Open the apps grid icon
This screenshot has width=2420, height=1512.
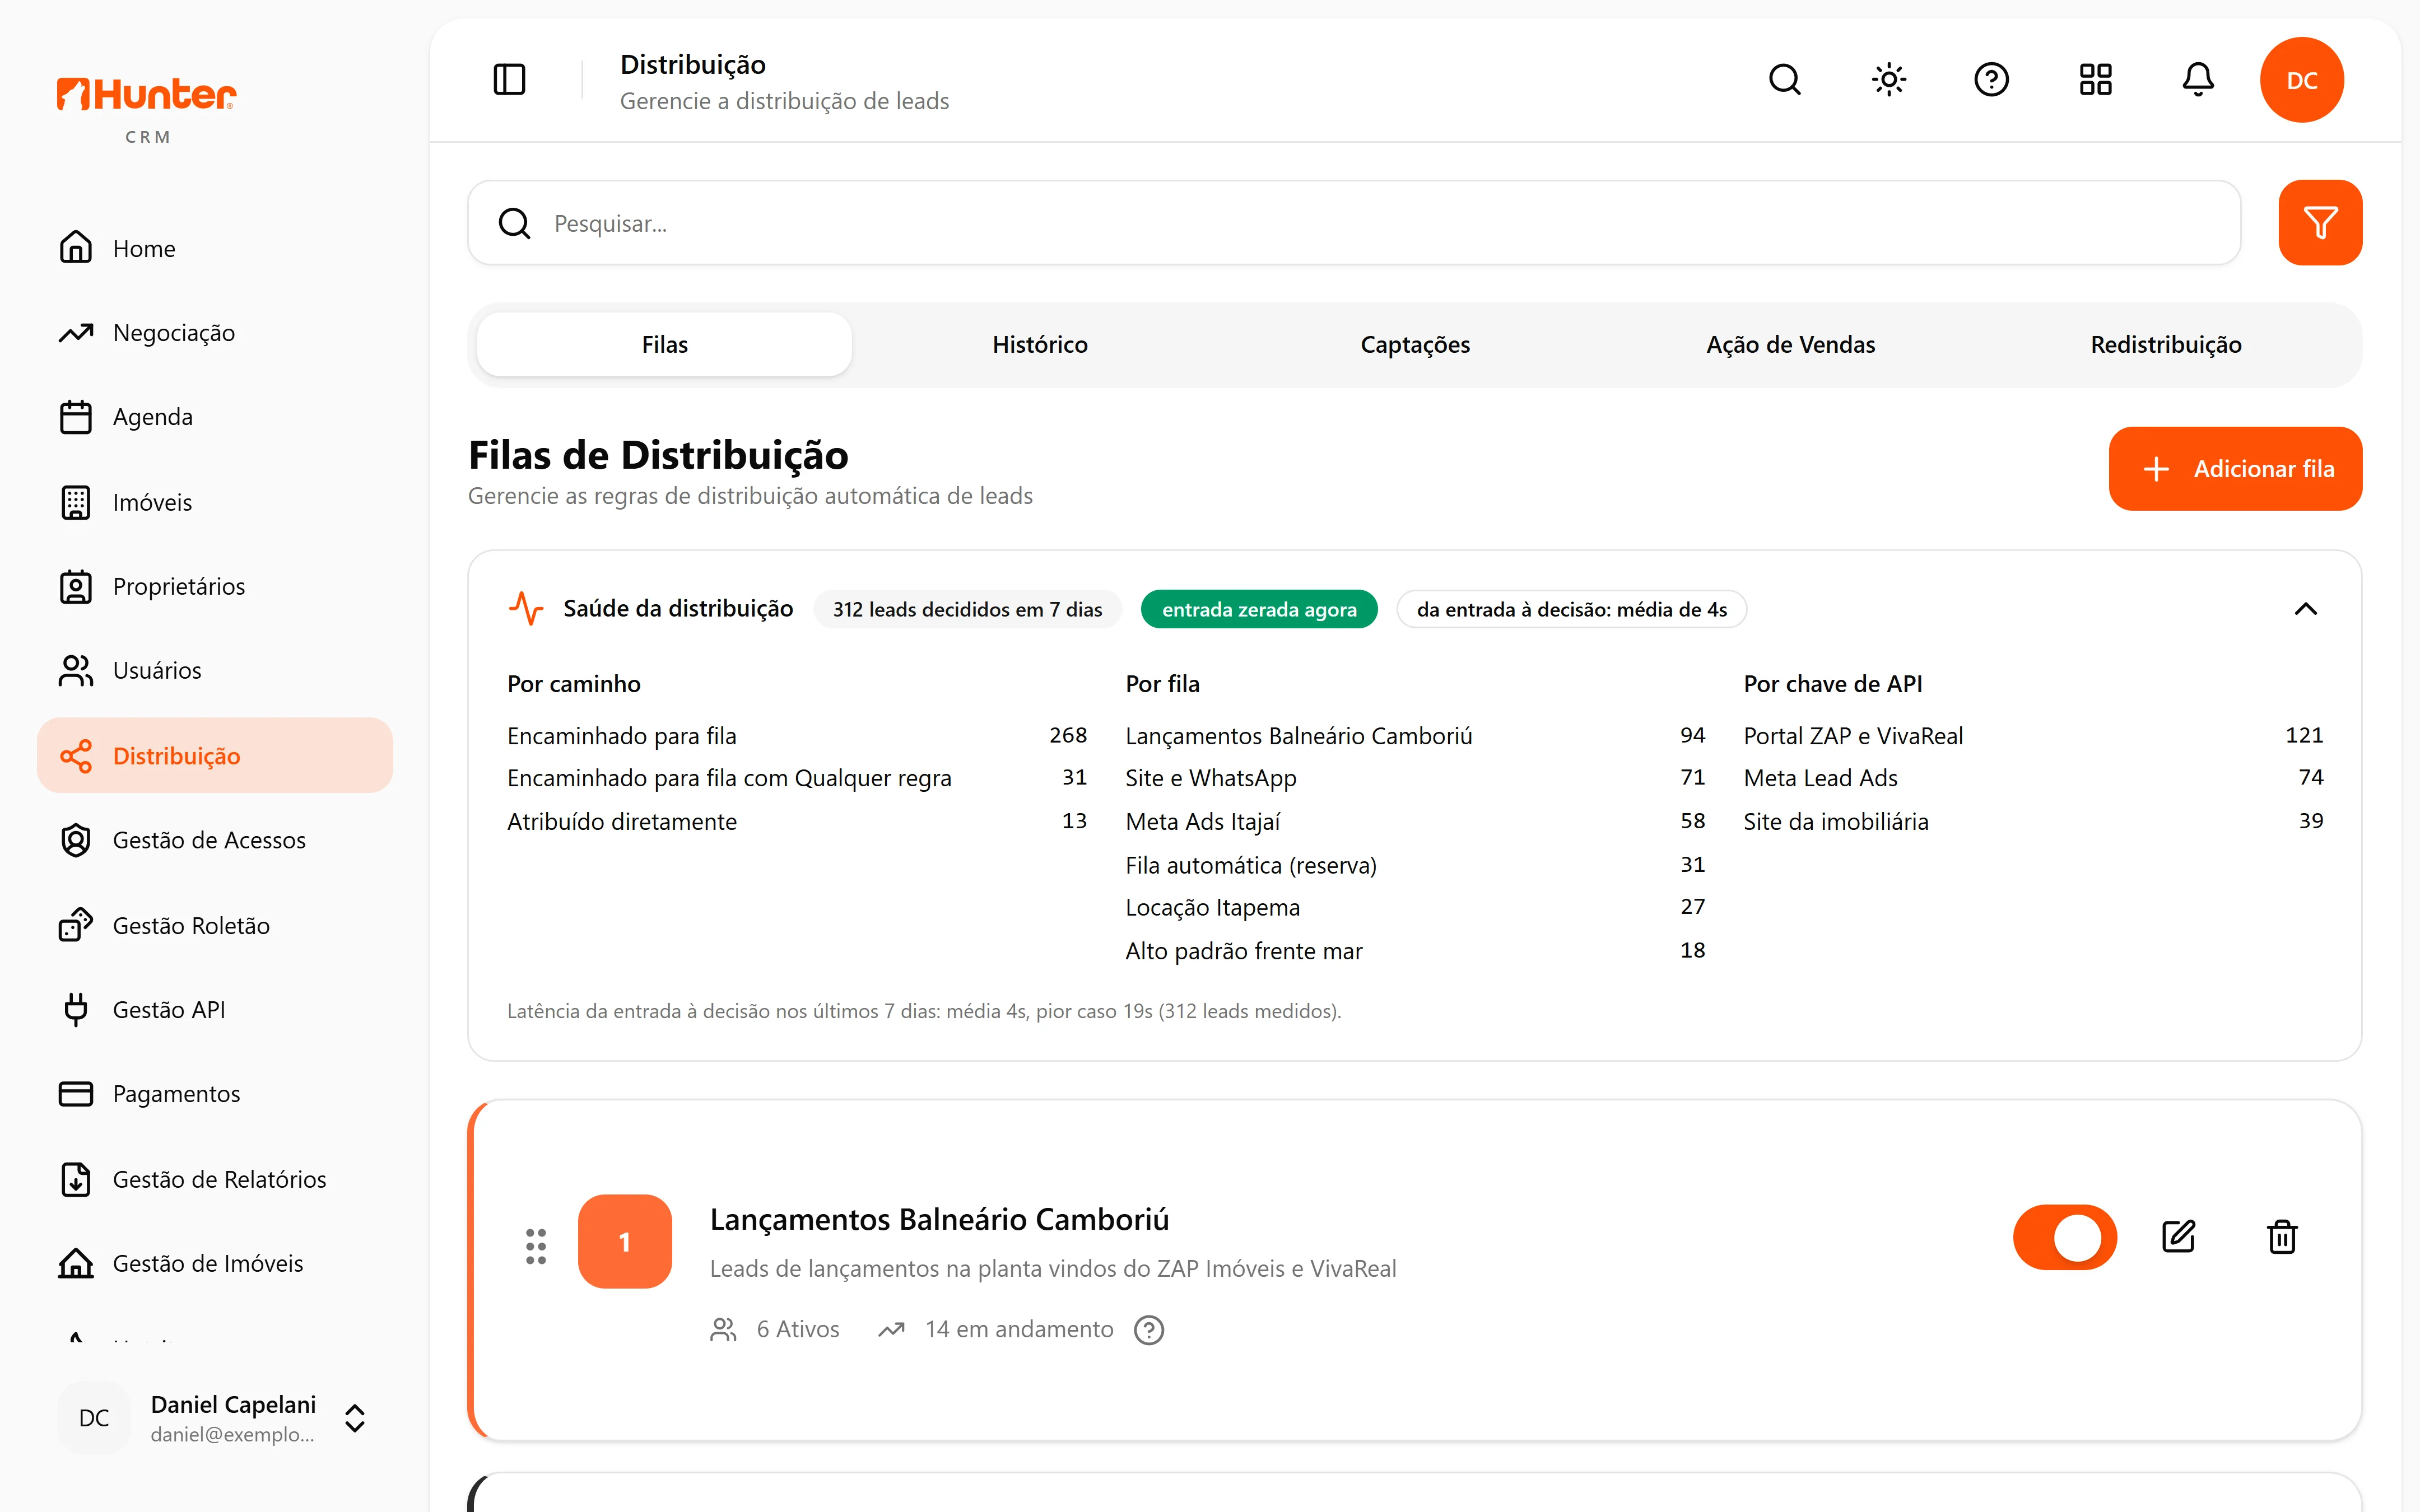point(2095,80)
